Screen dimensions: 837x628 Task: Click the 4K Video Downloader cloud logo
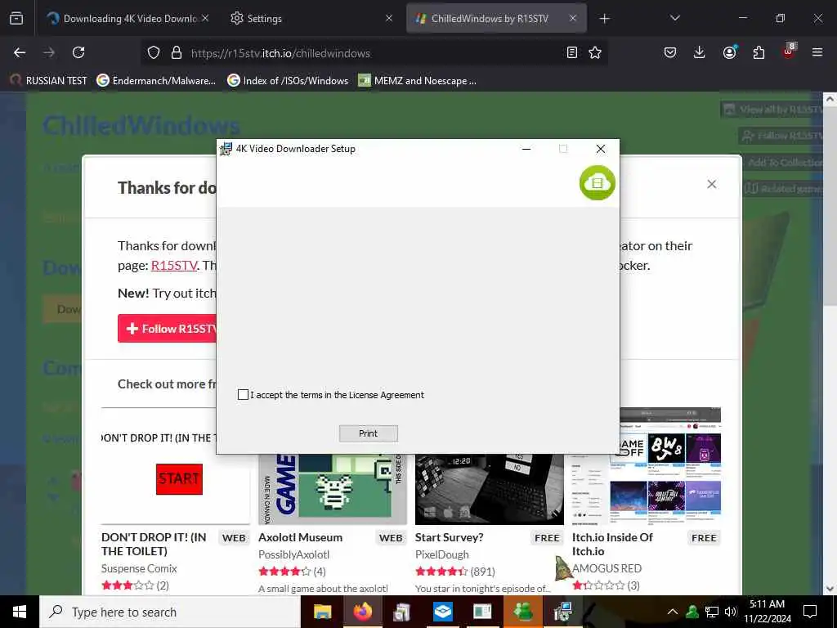(598, 183)
